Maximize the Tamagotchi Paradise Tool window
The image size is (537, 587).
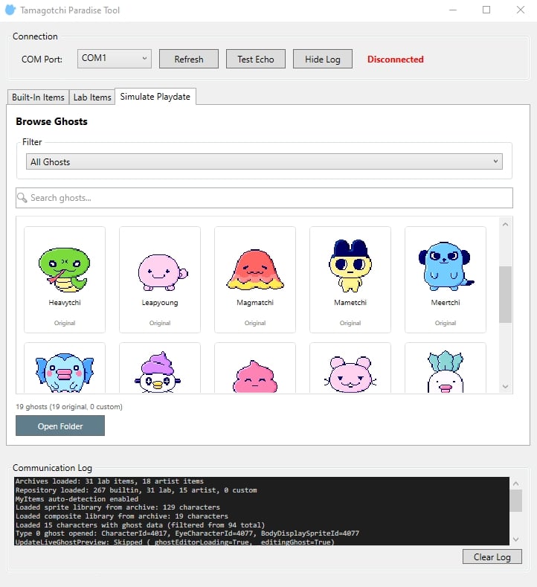click(x=486, y=10)
